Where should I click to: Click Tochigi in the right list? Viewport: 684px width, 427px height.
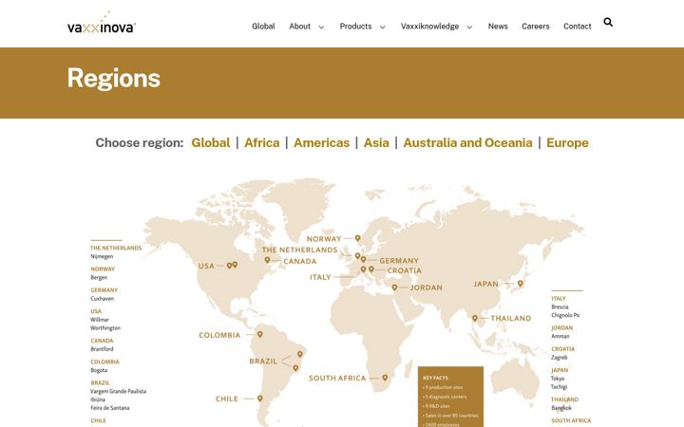[560, 386]
